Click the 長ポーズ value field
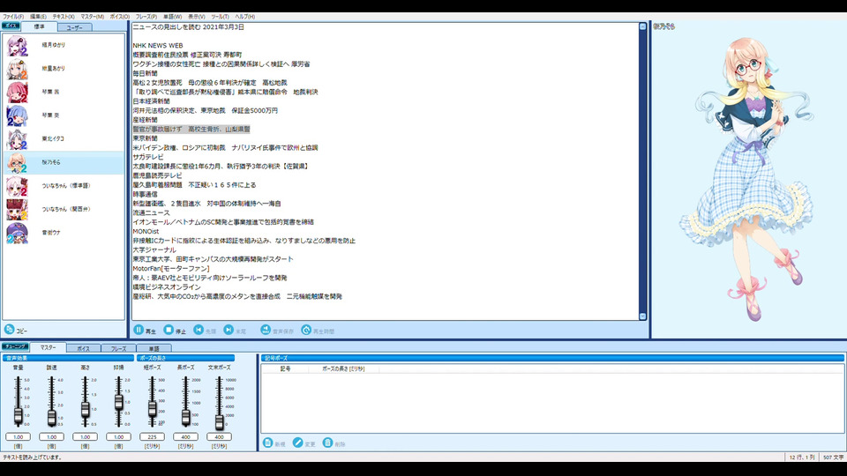847x476 pixels. tap(185, 436)
